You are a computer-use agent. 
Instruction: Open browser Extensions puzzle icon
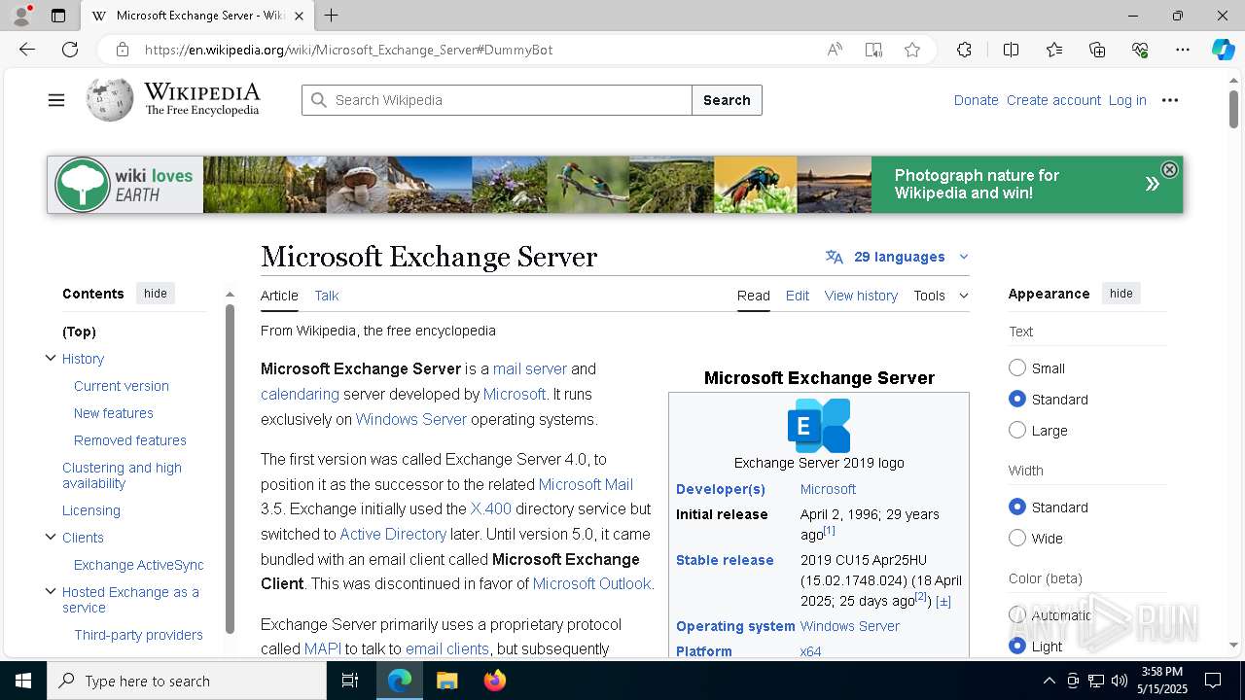coord(964,50)
